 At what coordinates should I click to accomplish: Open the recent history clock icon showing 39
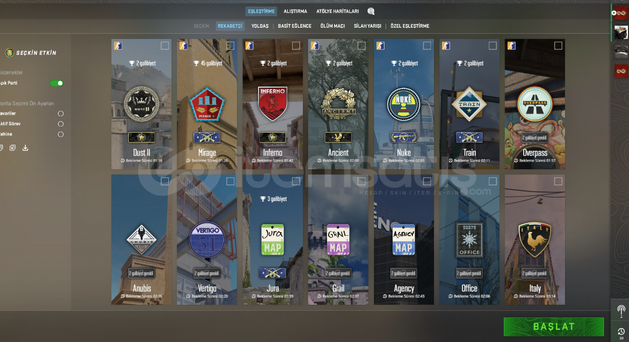[621, 331]
